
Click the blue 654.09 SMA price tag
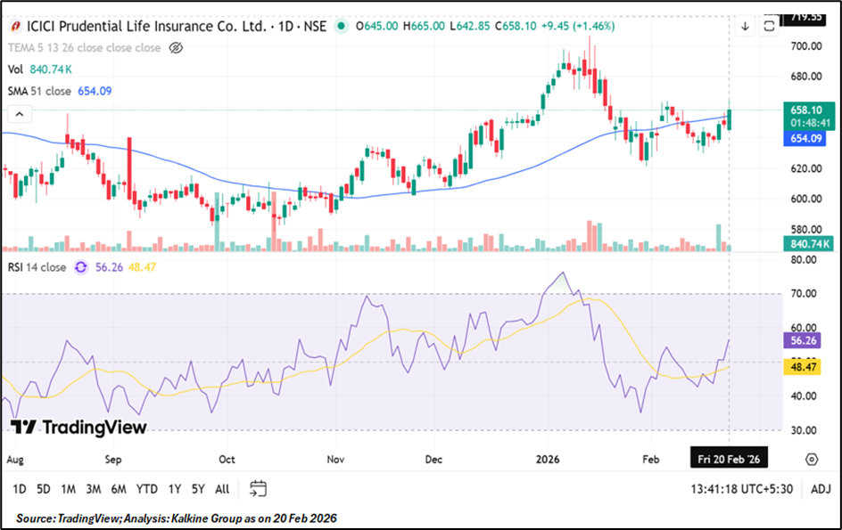(806, 139)
